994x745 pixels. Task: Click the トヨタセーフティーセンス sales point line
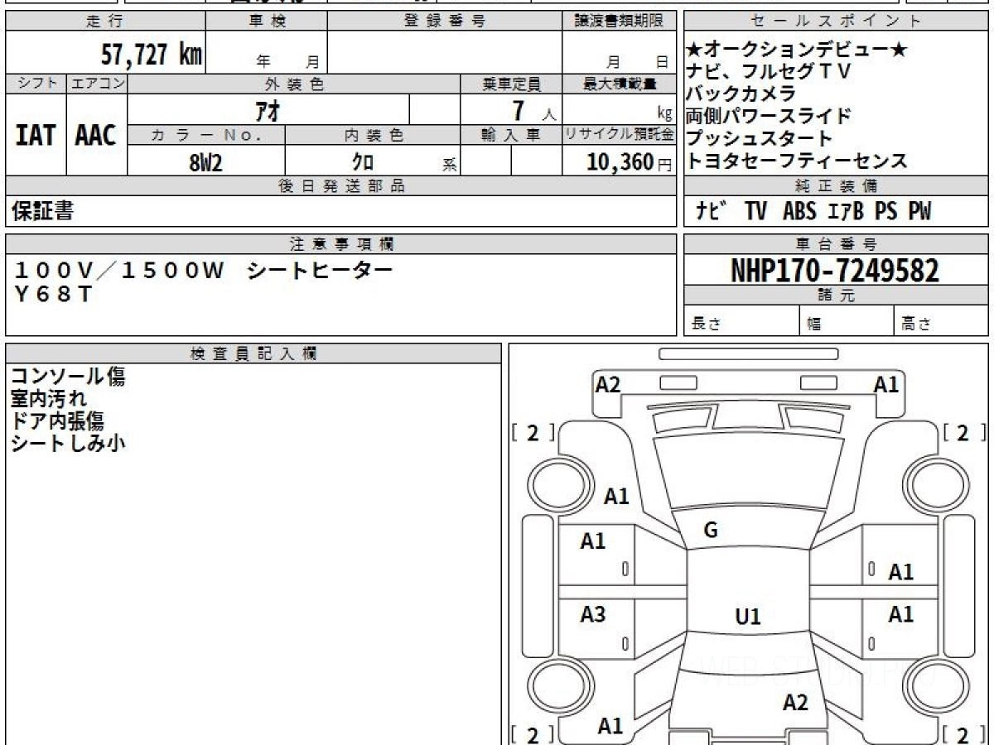coord(797,161)
